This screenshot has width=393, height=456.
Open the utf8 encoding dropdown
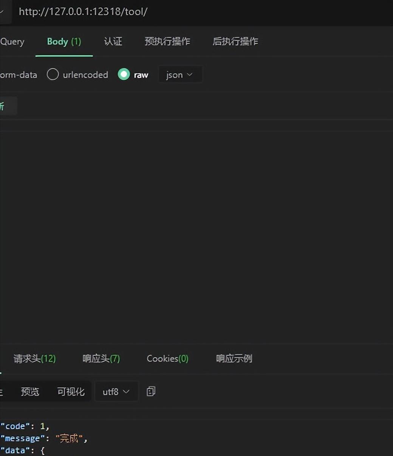tap(116, 392)
